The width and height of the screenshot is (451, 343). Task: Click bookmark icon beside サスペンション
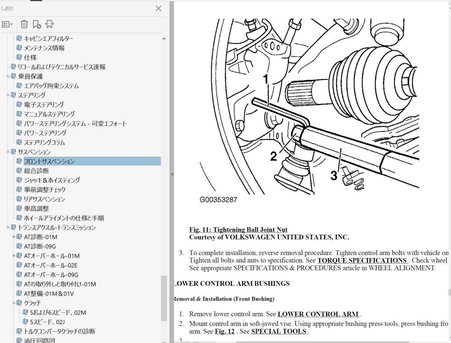tap(14, 152)
